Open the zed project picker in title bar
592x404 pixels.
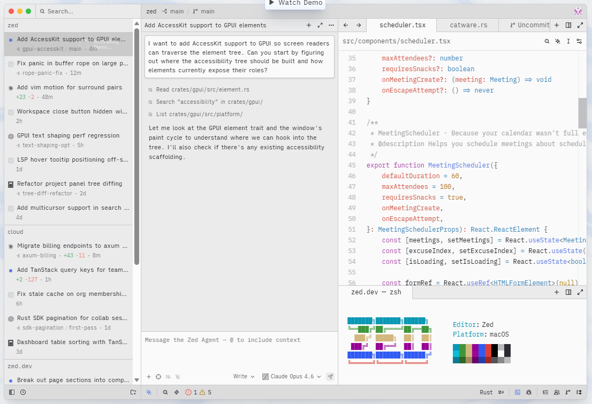point(151,11)
